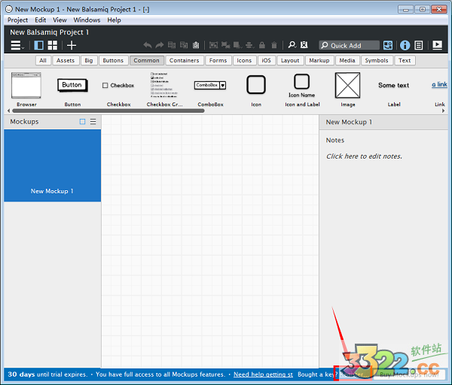
Task: Select the Text library category
Action: point(405,60)
